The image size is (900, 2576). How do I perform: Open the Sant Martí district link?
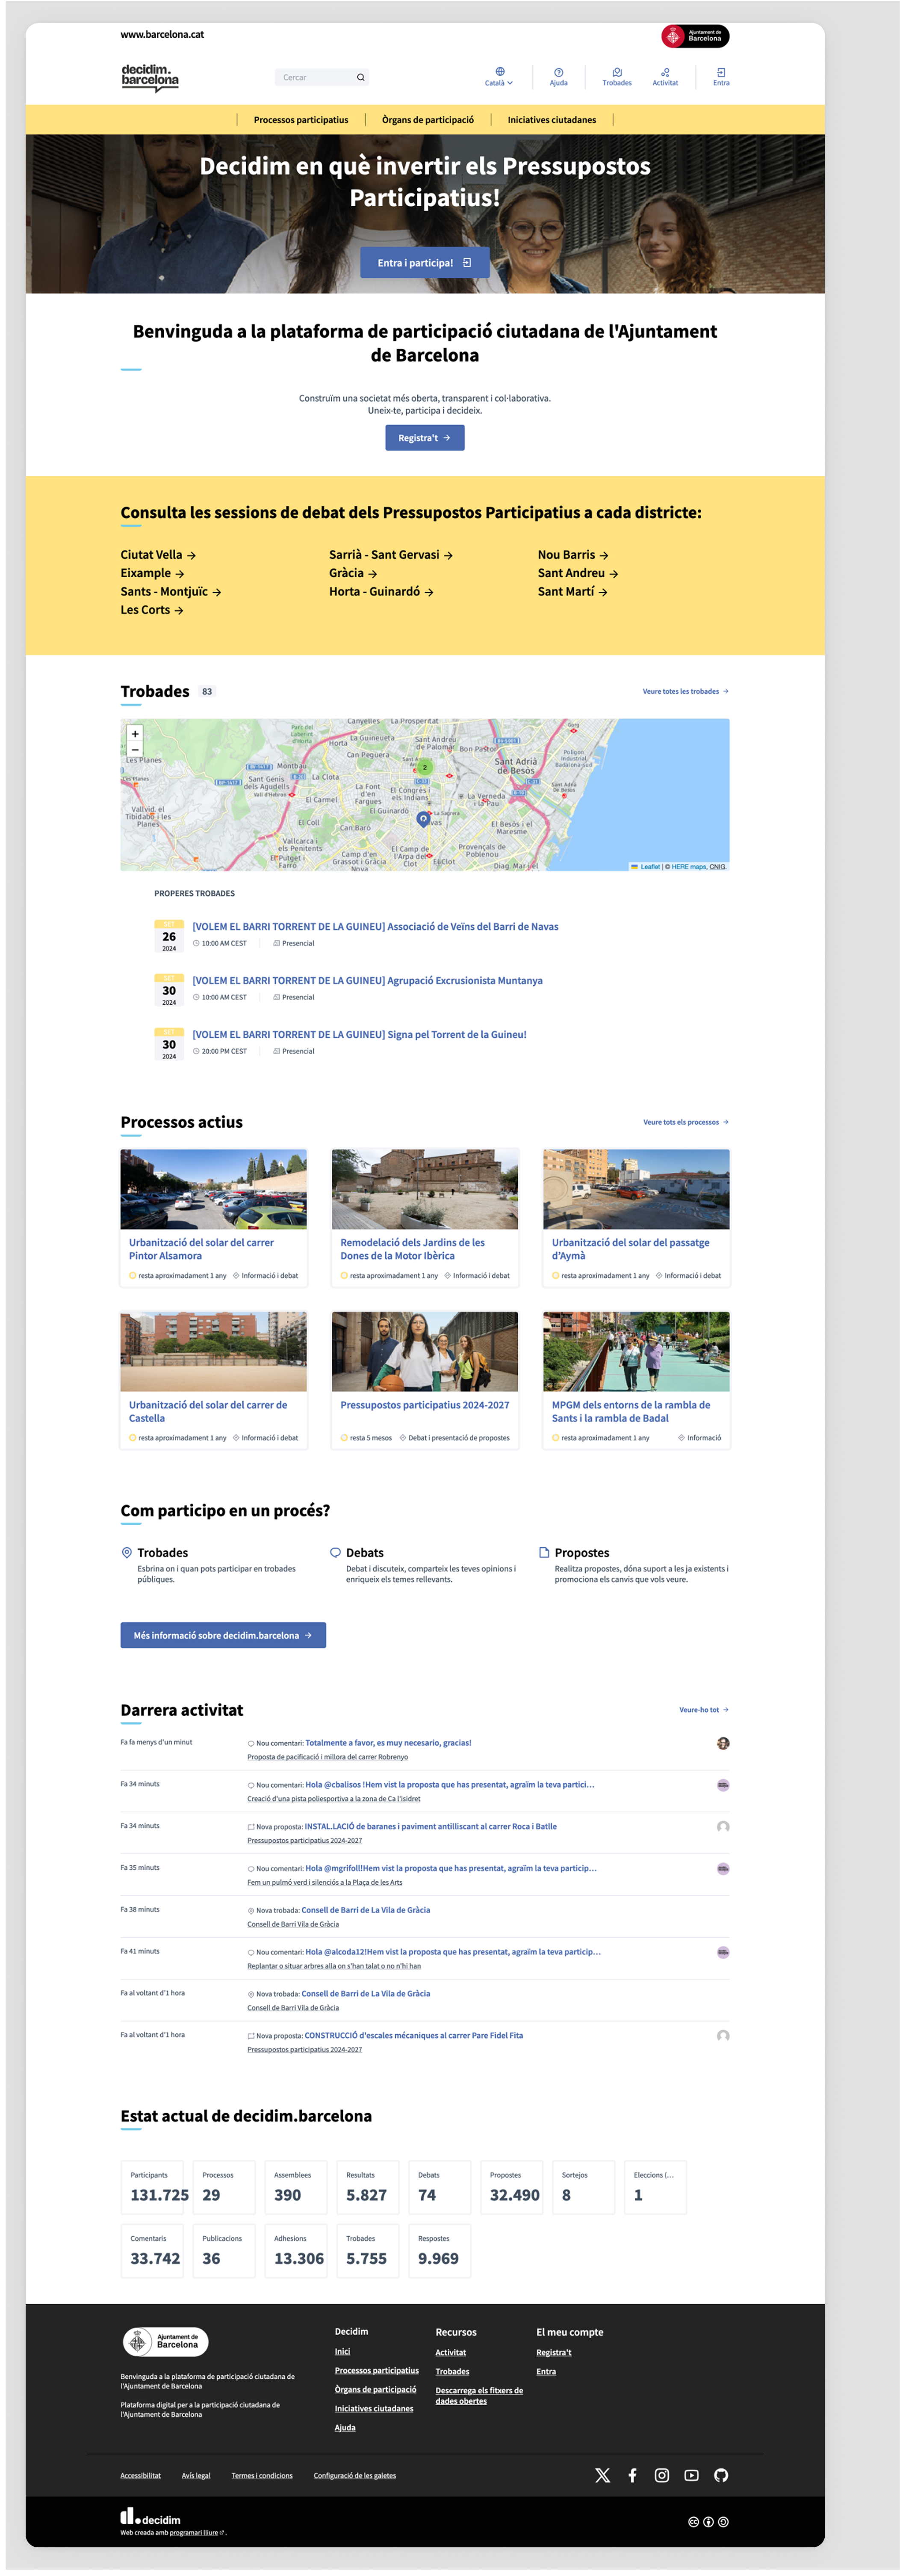[x=572, y=592]
